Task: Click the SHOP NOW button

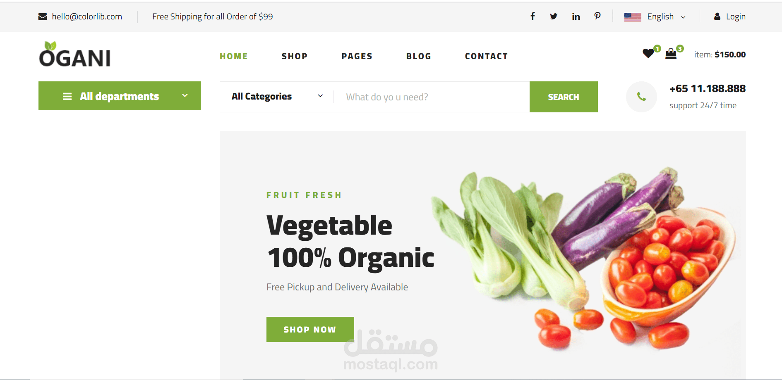Action: pyautogui.click(x=310, y=329)
